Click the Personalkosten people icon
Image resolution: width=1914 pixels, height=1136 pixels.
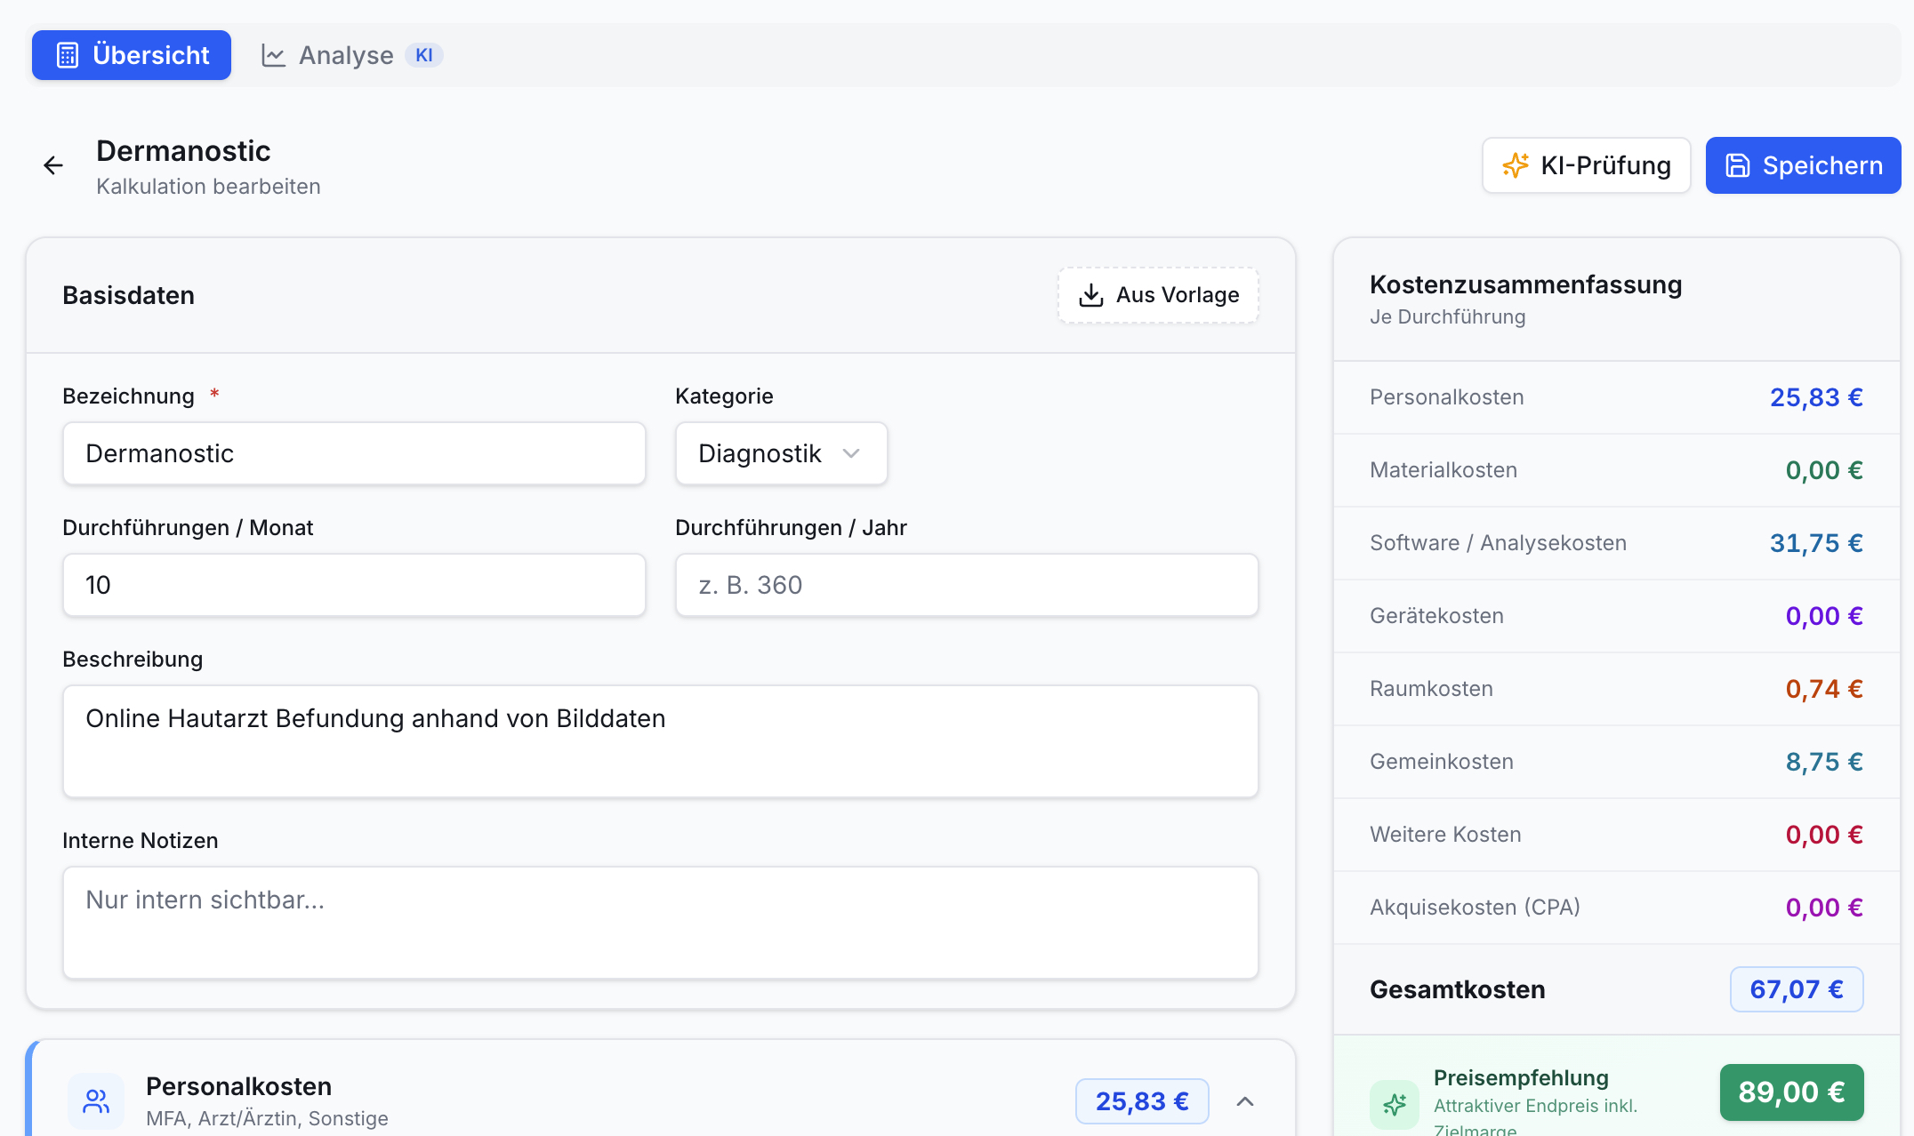coord(96,1101)
